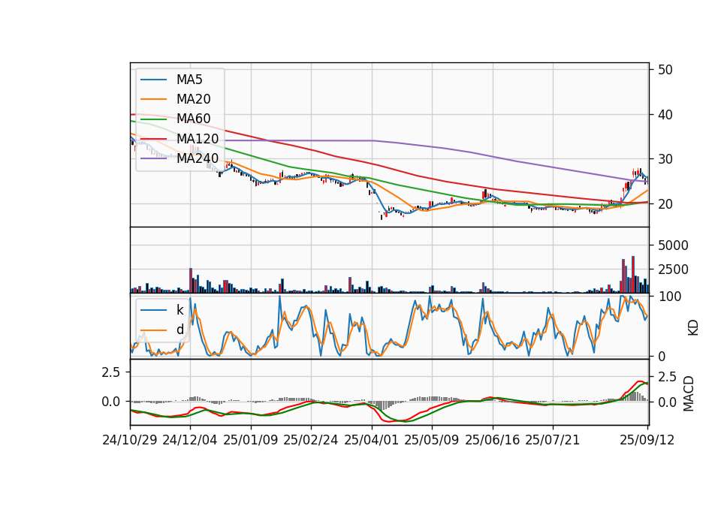Click the tallest volume bar in September
The height and width of the screenshot is (518, 721).
633,275
